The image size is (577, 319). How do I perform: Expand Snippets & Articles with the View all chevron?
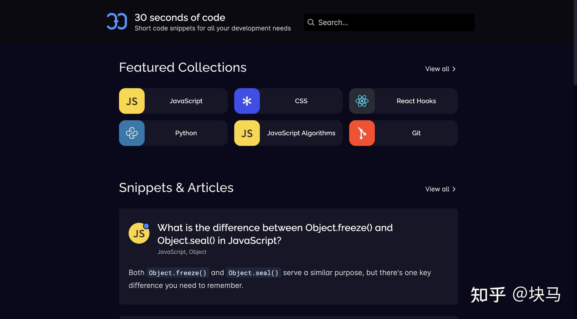(454, 189)
